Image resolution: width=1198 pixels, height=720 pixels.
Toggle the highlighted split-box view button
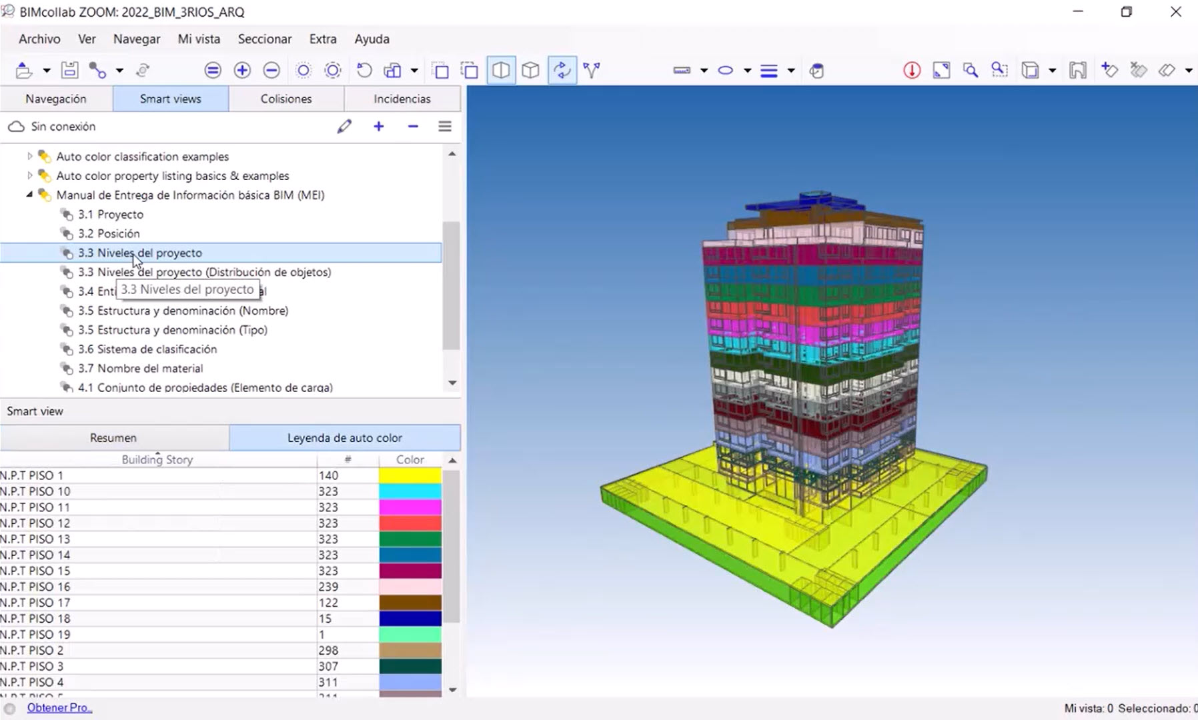(501, 70)
